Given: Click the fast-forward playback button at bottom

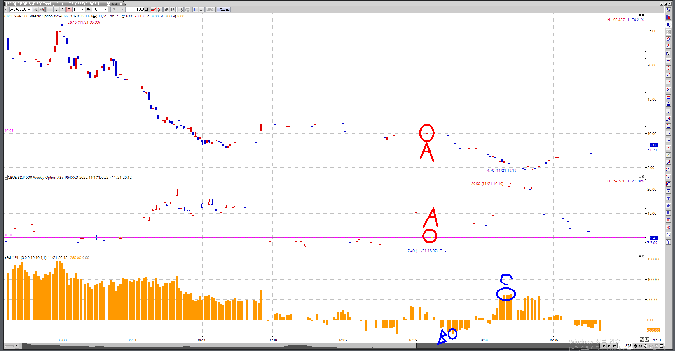Looking at the screenshot, I should (614, 346).
